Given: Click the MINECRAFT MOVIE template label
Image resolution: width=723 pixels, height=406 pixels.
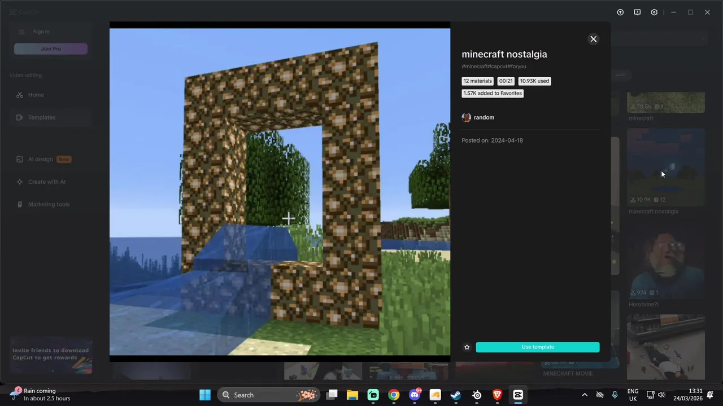Looking at the screenshot, I should [568, 373].
